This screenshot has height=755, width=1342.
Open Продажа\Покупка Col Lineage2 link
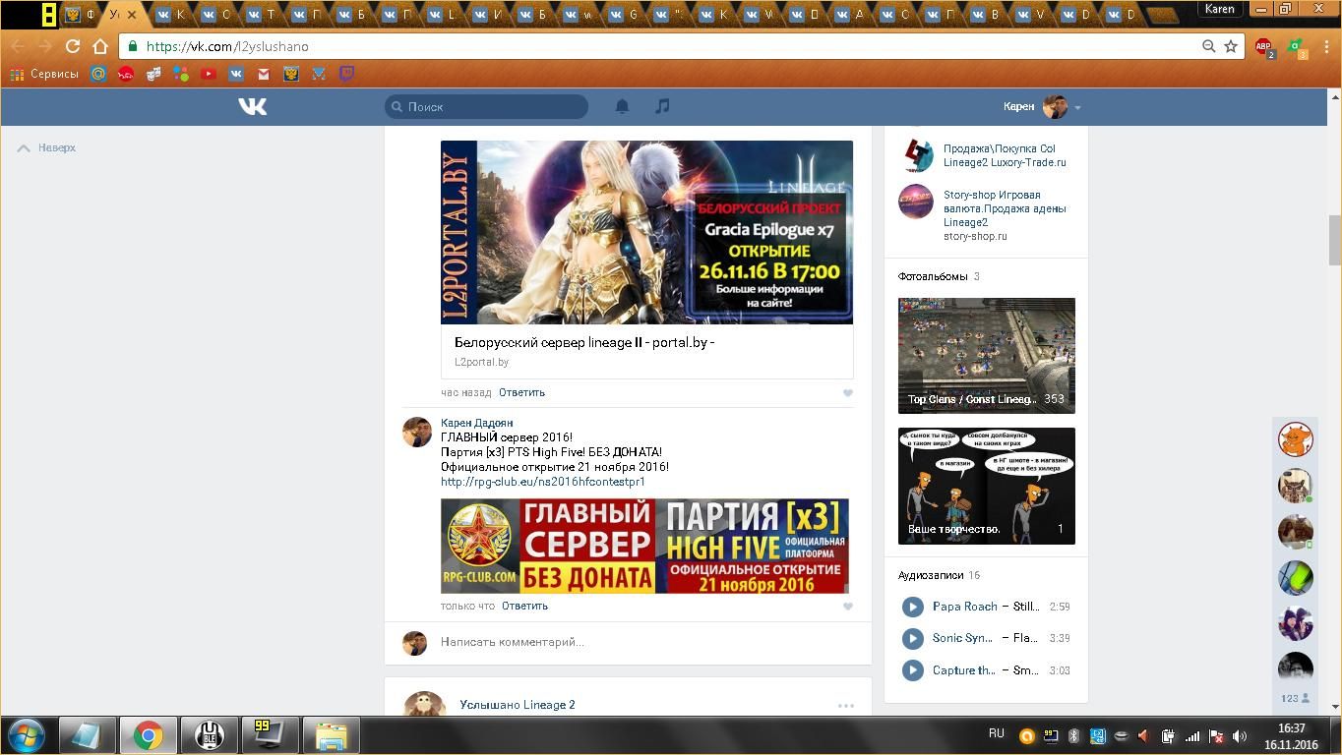point(1005,155)
